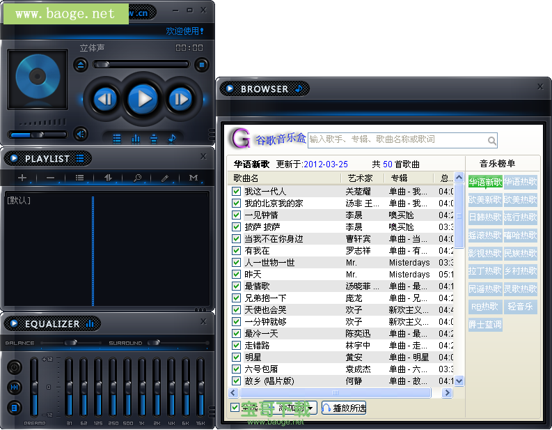
Task: Click the round play icon in Browser title
Action: [x=230, y=89]
